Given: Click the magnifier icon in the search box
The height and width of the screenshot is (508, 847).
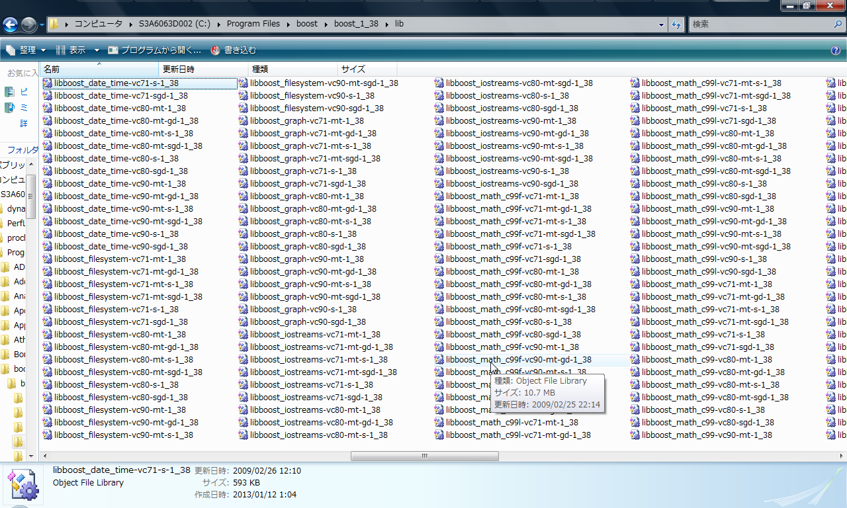Looking at the screenshot, I should click(x=838, y=24).
